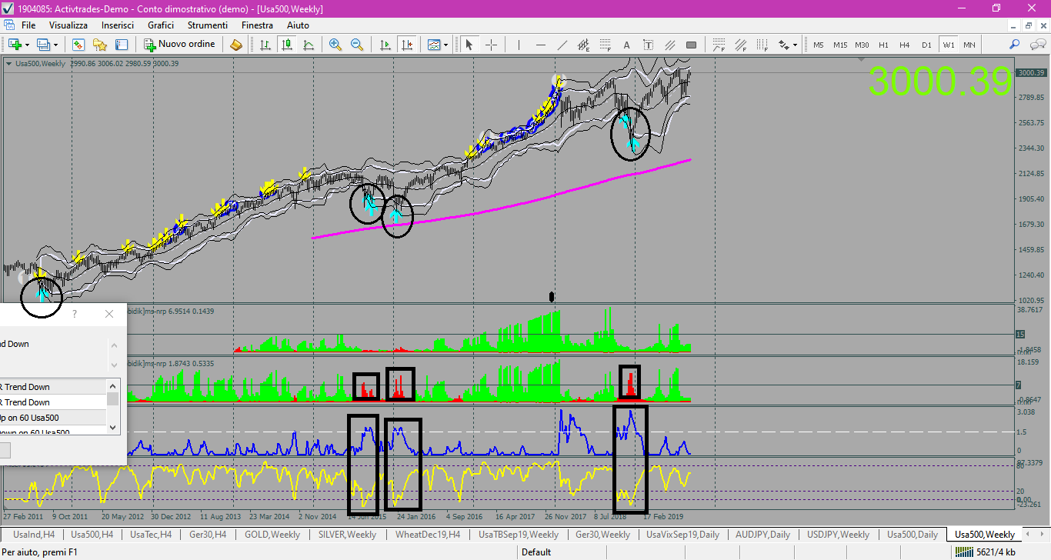1051x560 pixels.
Task: Switch chart to line chart style
Action: pyautogui.click(x=309, y=45)
